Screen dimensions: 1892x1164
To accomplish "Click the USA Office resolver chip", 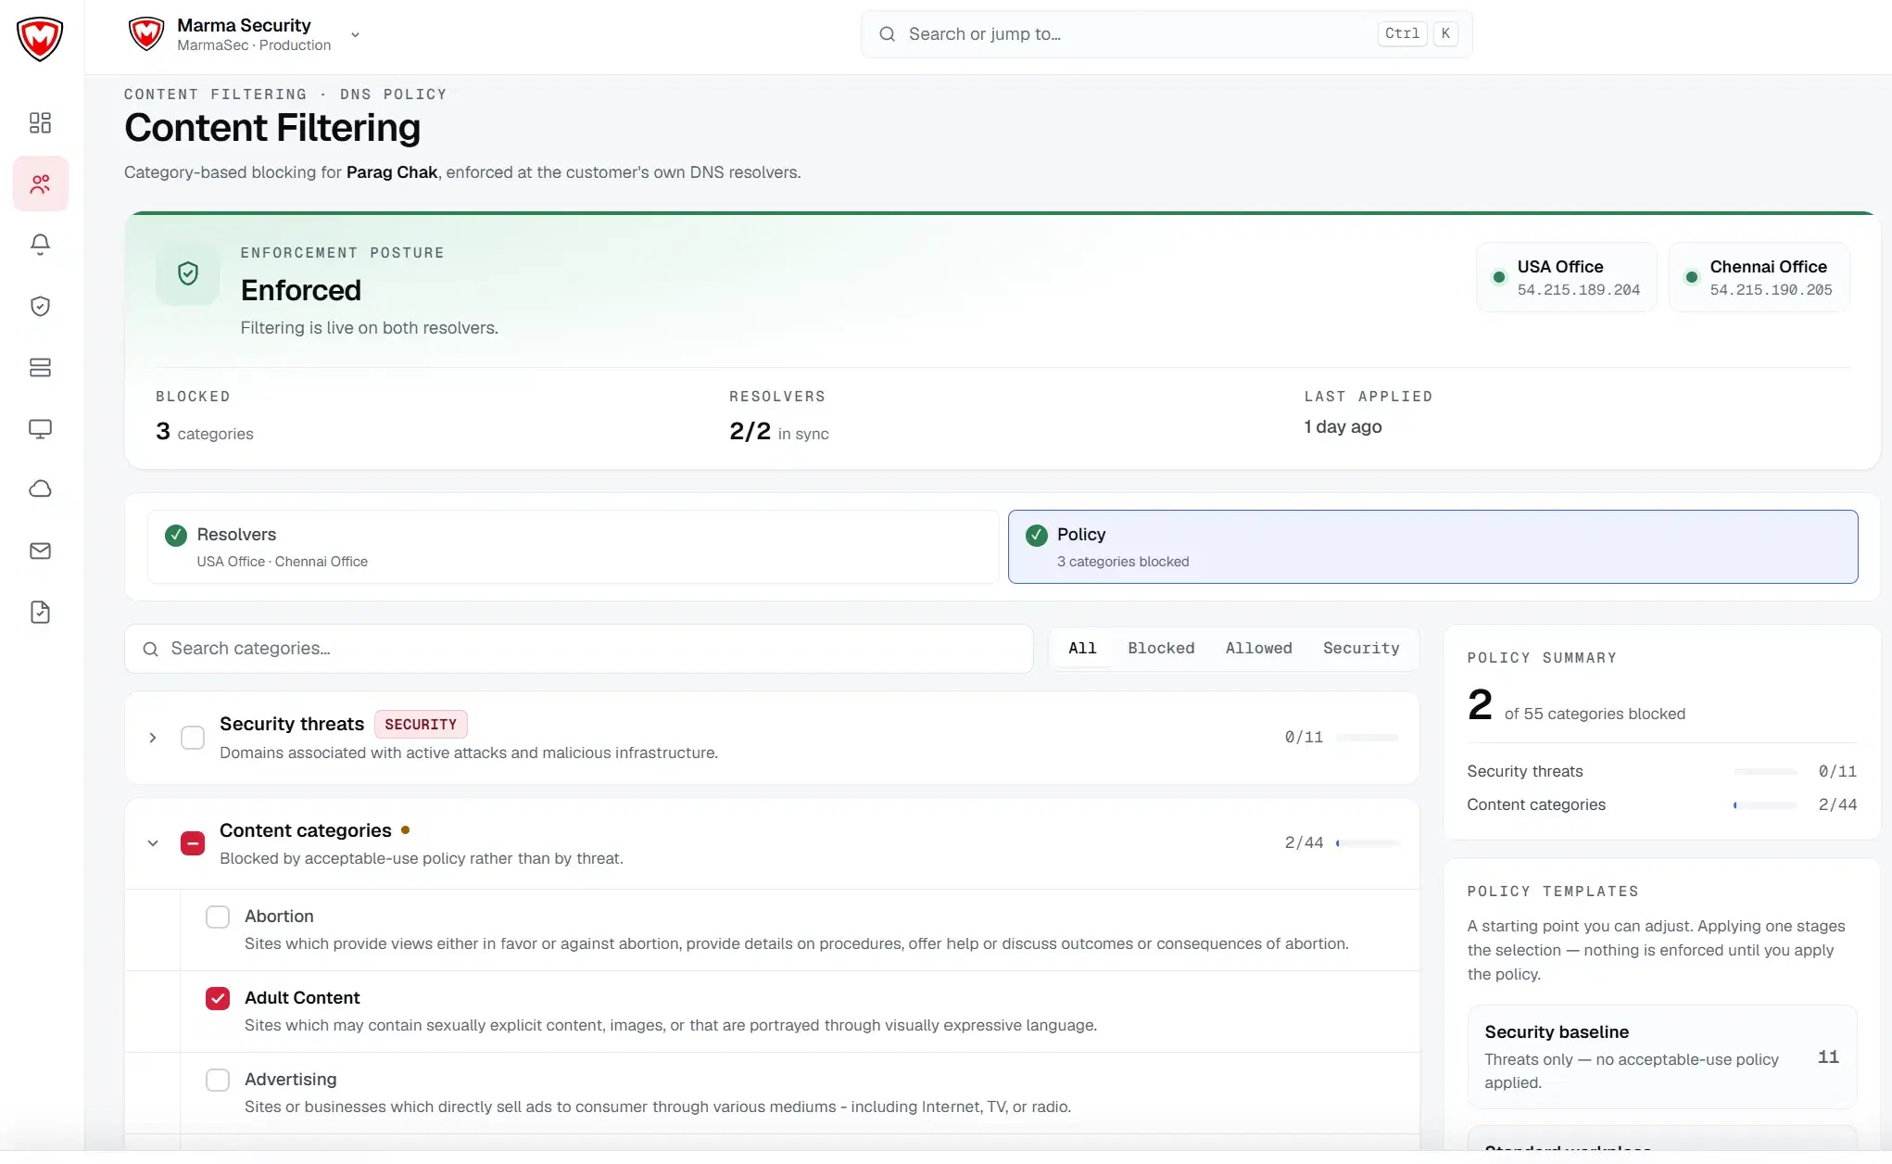I will click(1566, 277).
